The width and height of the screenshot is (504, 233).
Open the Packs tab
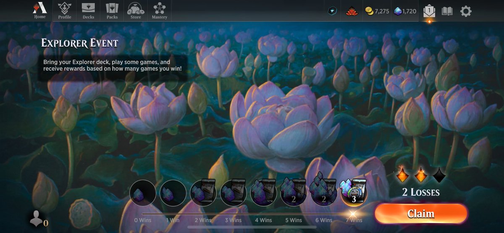tap(112, 11)
